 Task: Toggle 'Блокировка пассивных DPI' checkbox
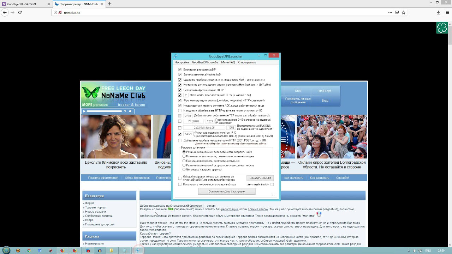(180, 69)
